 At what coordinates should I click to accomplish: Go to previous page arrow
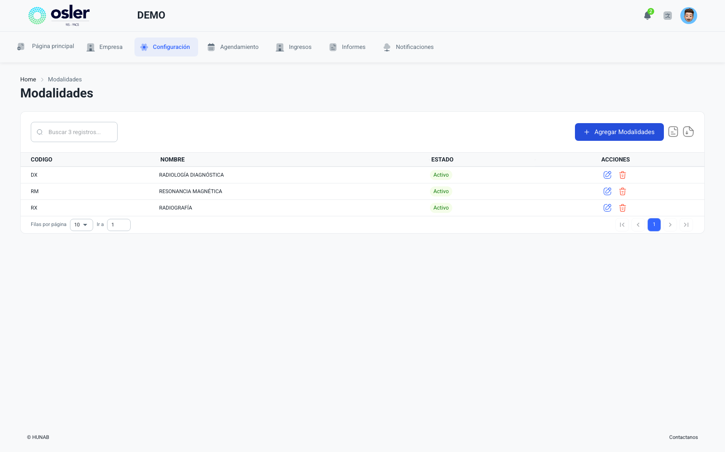pyautogui.click(x=638, y=225)
